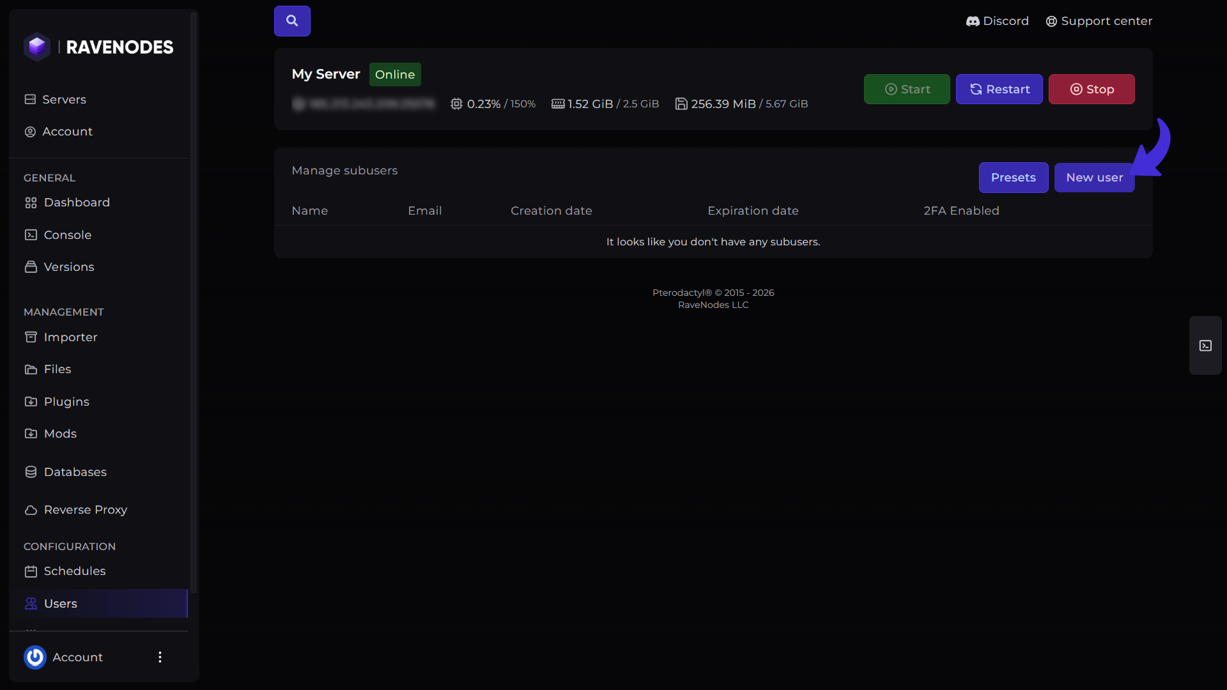Screen dimensions: 1227x690
Task: Click the Console terminal icon in sidebar
Action: coord(31,235)
